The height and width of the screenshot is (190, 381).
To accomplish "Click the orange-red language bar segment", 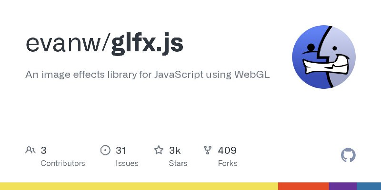I will coord(303,186).
